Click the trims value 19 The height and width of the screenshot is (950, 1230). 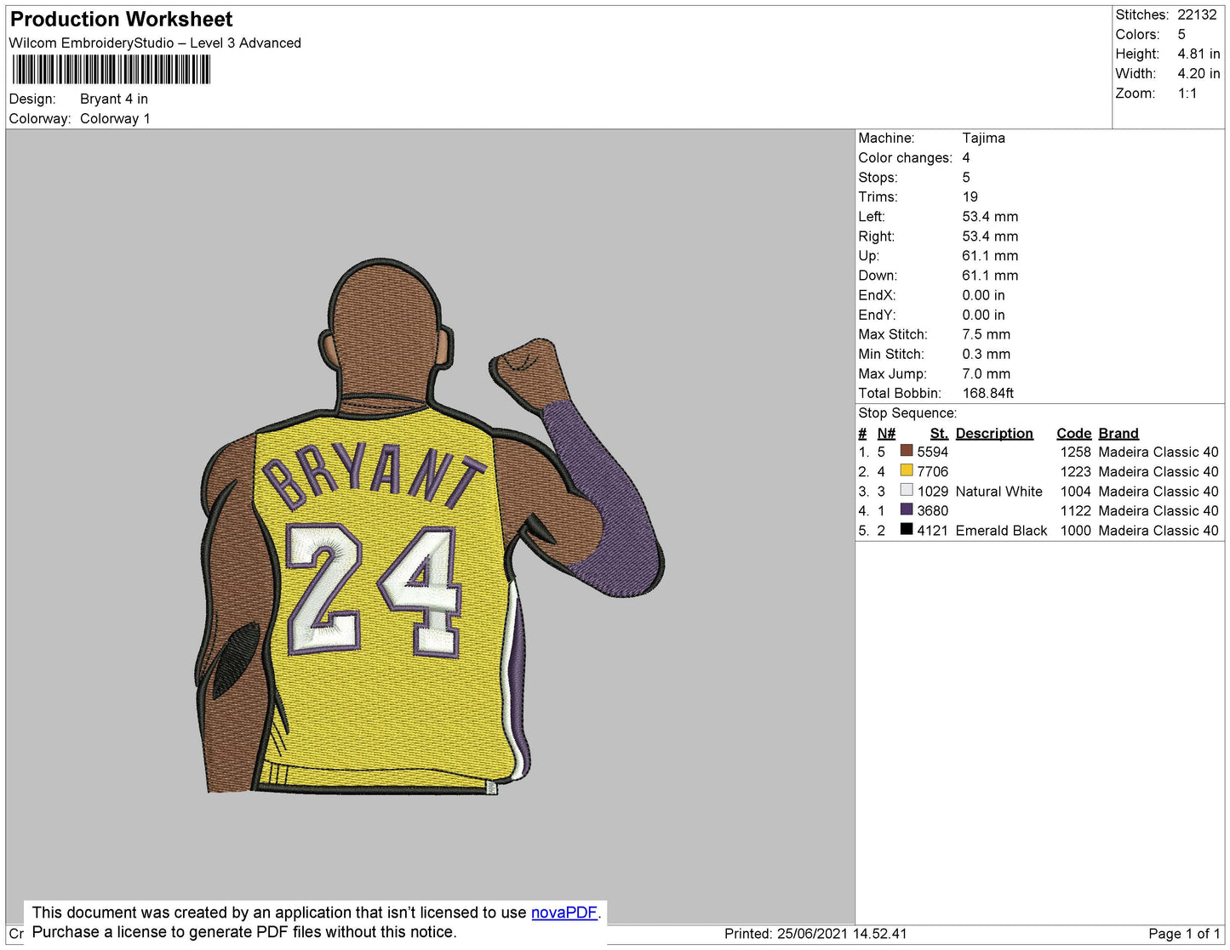coord(970,196)
